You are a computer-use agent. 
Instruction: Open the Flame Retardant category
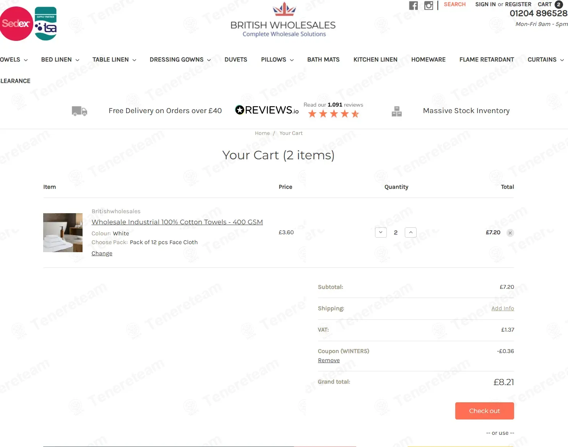(x=487, y=60)
